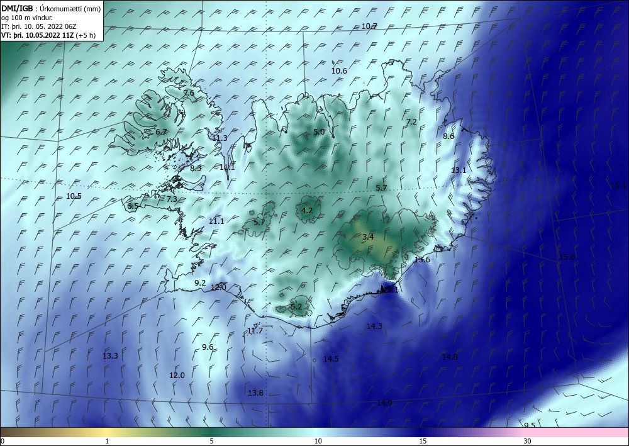Select the 15.6 value label
Screen dimensions: 629x446
pyautogui.click(x=567, y=257)
